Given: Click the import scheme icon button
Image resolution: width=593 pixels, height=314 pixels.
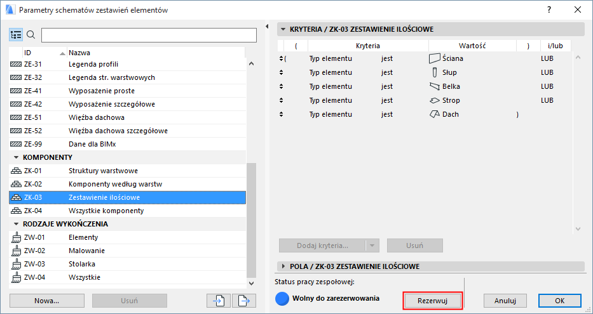Looking at the screenshot, I should pyautogui.click(x=217, y=301).
